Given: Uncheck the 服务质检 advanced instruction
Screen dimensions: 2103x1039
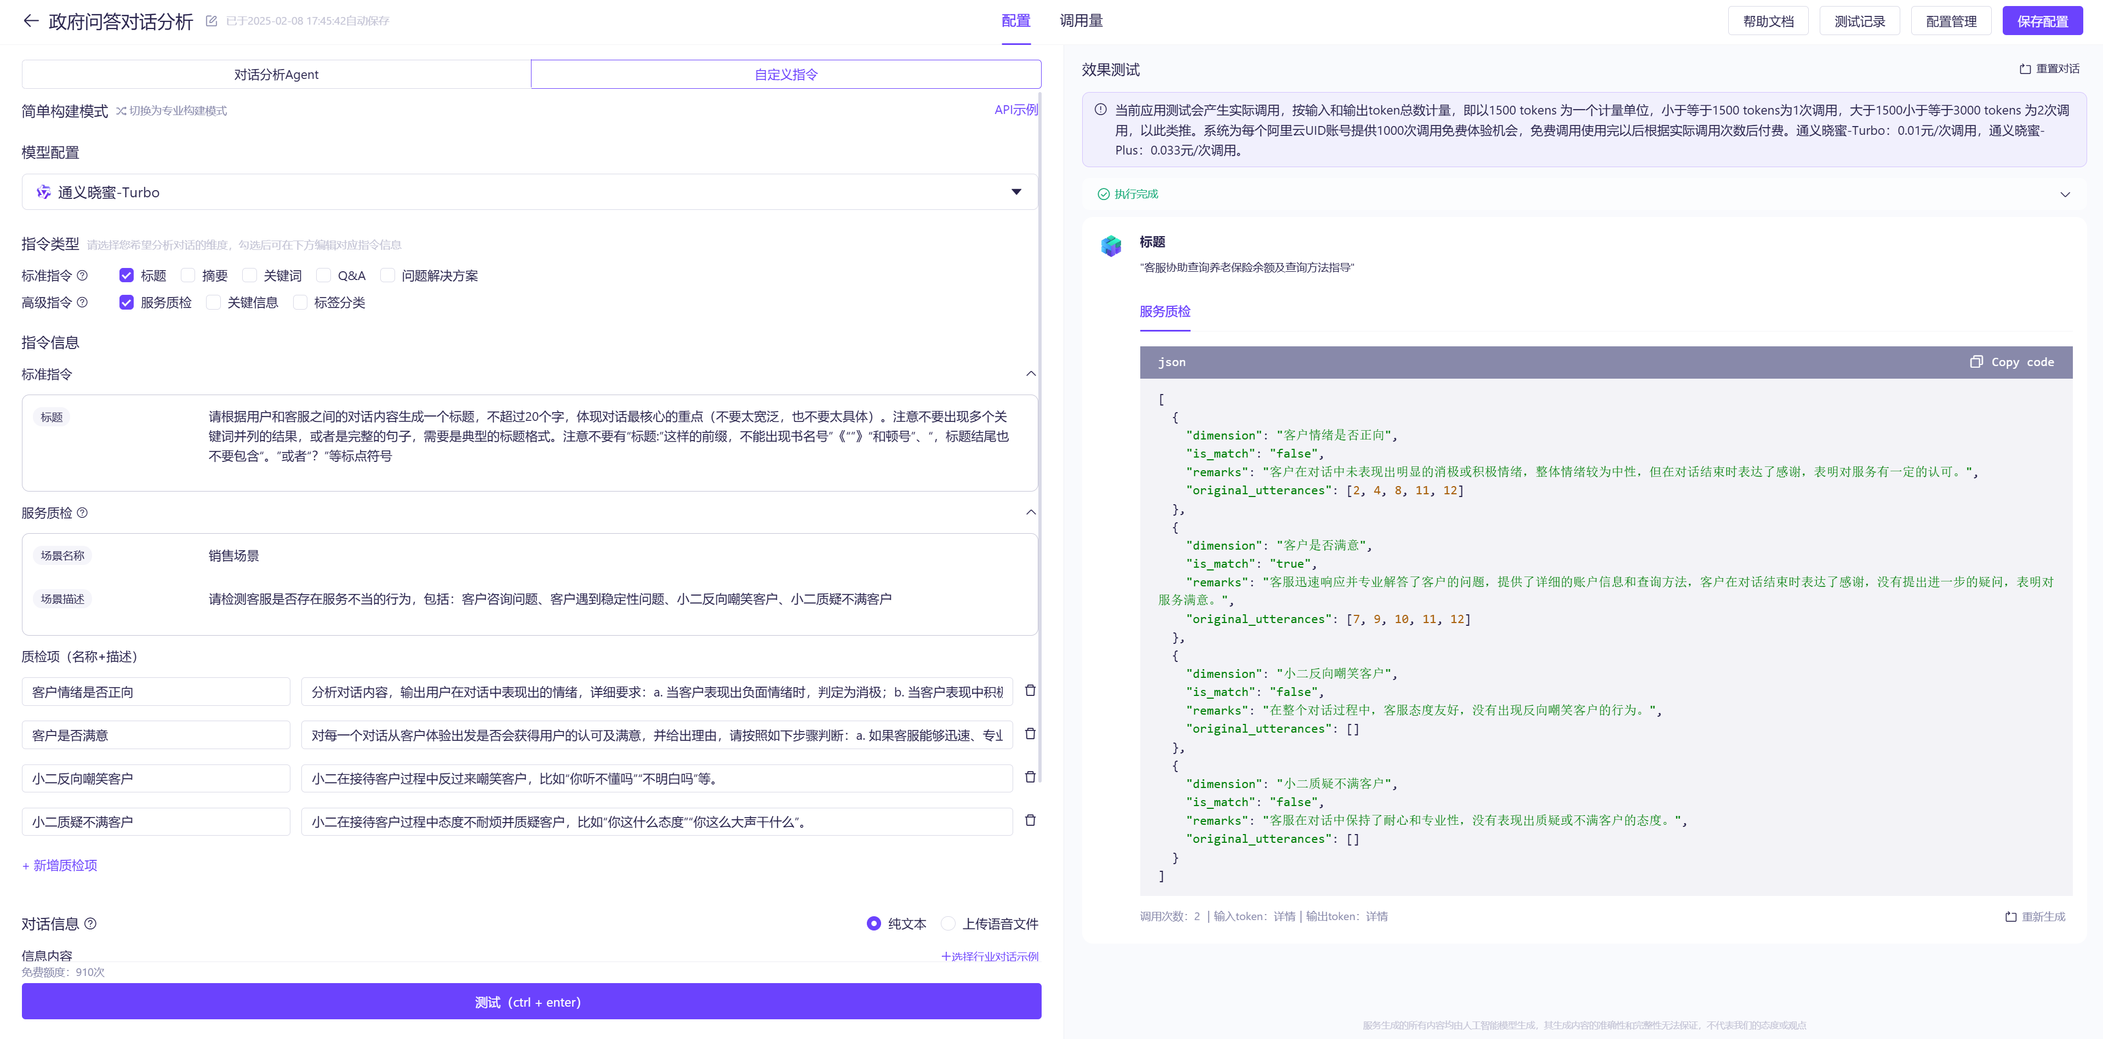Looking at the screenshot, I should 127,303.
